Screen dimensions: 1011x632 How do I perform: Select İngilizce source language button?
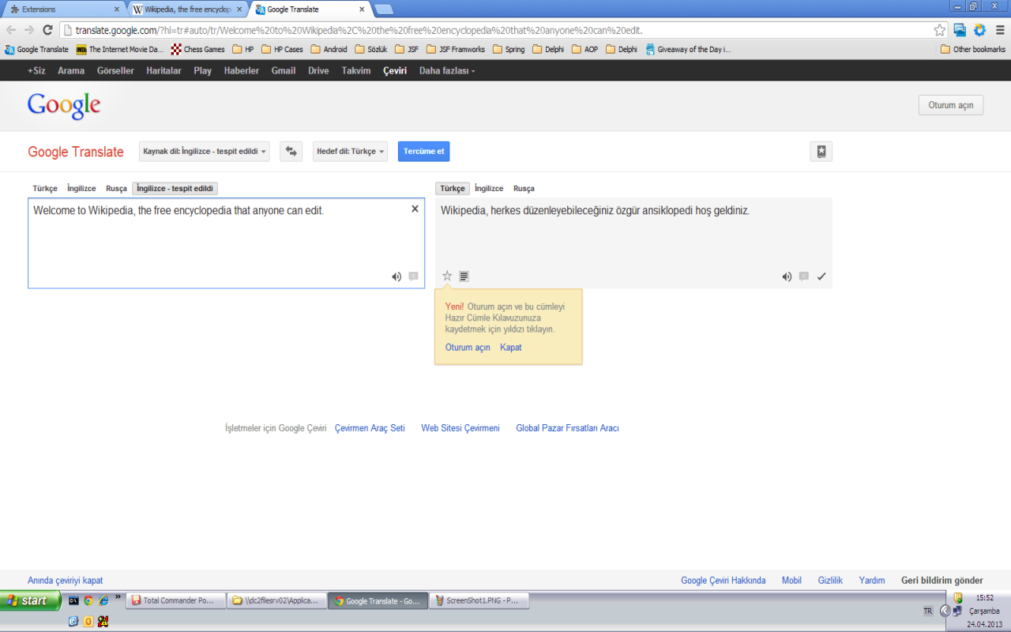pyautogui.click(x=81, y=188)
